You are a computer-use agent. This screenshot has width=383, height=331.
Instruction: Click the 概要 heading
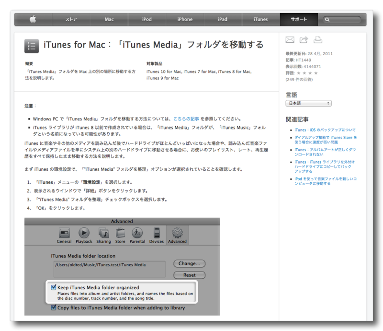click(29, 64)
